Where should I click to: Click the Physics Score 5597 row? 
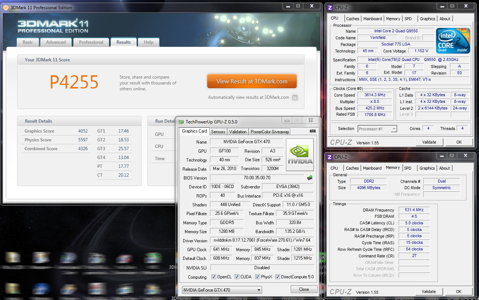[x=56, y=140]
